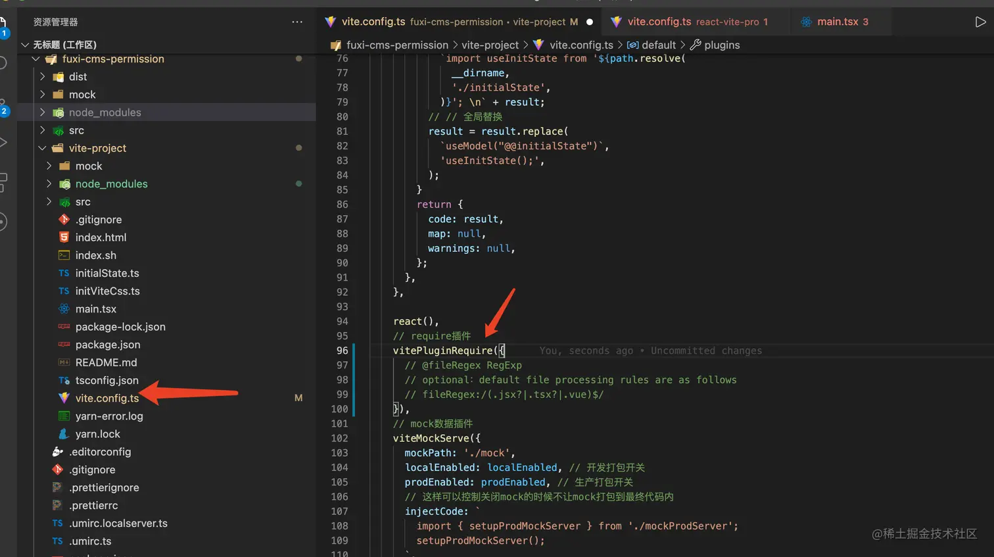Viewport: 994px width, 557px height.
Task: Click the viteMockServe call on line 102
Action: click(431, 438)
